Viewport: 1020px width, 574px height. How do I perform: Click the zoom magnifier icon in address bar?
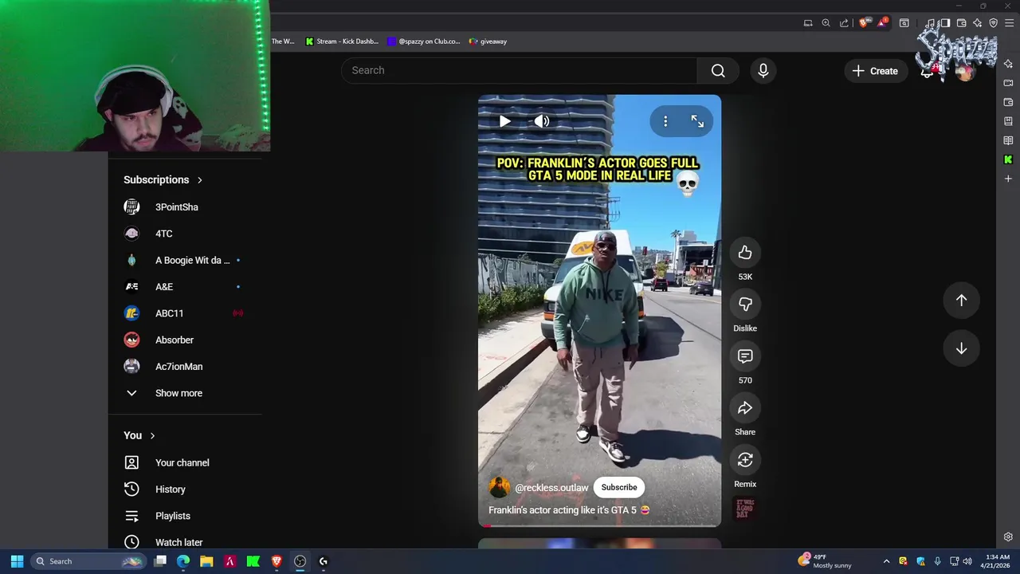826,23
